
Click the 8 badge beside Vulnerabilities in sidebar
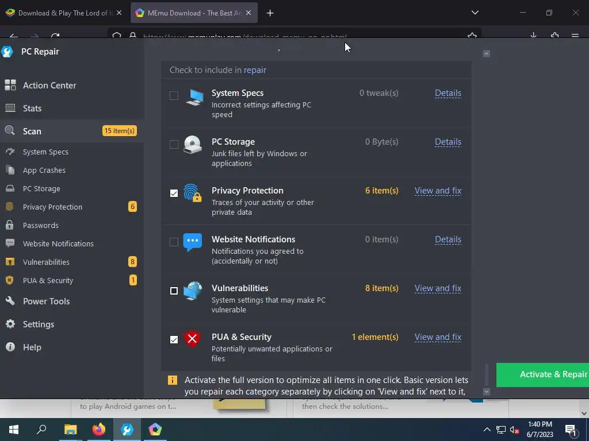[132, 262]
